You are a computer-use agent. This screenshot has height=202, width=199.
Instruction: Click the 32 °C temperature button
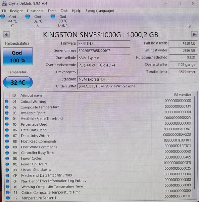pyautogui.click(x=18, y=82)
